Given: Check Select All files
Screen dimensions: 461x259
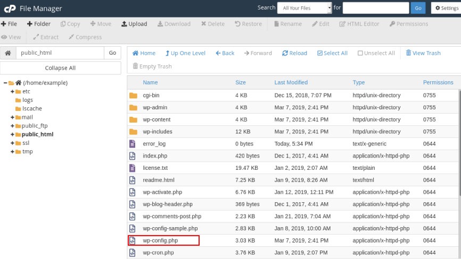Looking at the screenshot, I should [332, 53].
